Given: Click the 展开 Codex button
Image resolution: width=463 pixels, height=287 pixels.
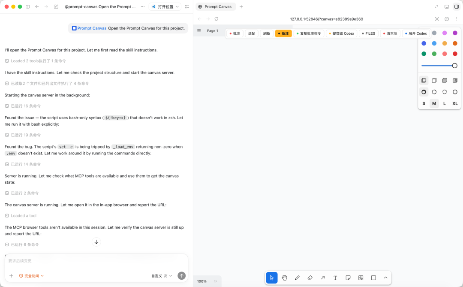Looking at the screenshot, I should click(416, 33).
